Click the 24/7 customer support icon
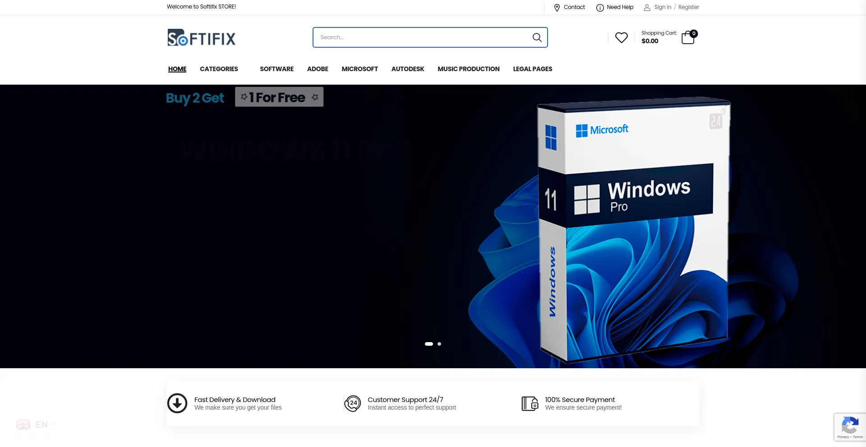866x447 pixels. tap(353, 403)
